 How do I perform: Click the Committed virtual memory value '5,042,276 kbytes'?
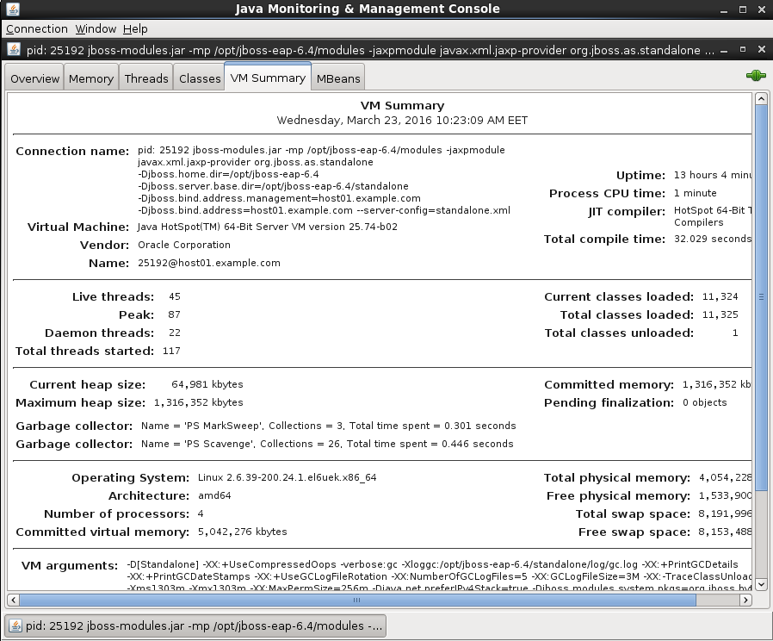(243, 532)
